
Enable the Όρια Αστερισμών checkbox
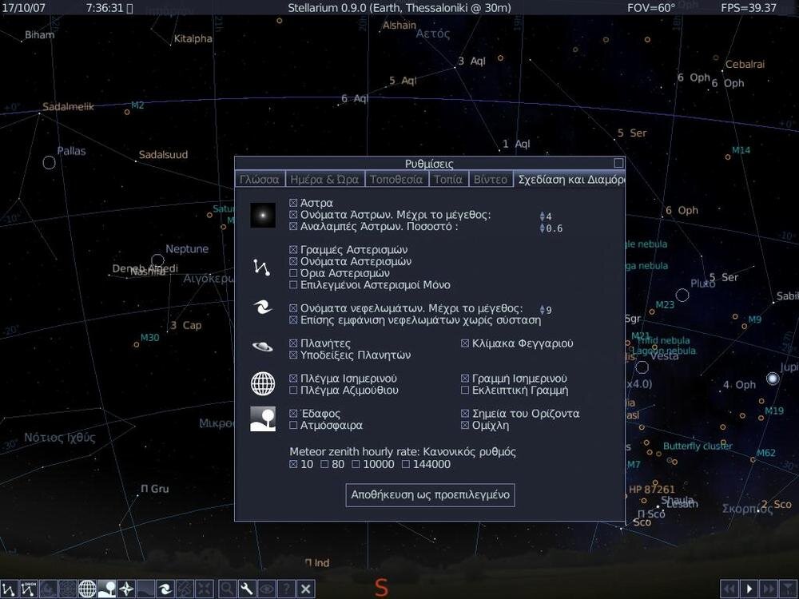pyautogui.click(x=294, y=272)
